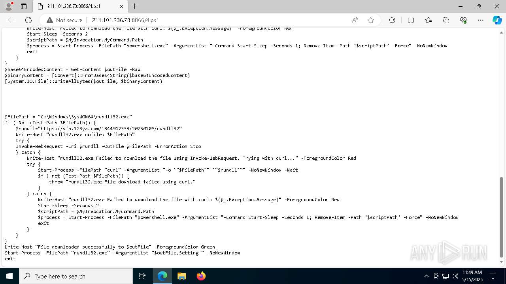Open Firefox from taskbar
The width and height of the screenshot is (506, 284).
tap(201, 276)
